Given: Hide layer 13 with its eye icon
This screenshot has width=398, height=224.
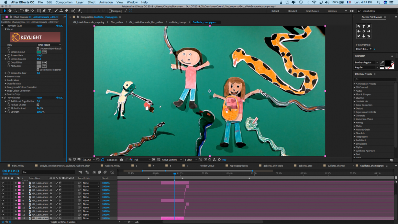Looking at the screenshot, I should coord(3,218).
